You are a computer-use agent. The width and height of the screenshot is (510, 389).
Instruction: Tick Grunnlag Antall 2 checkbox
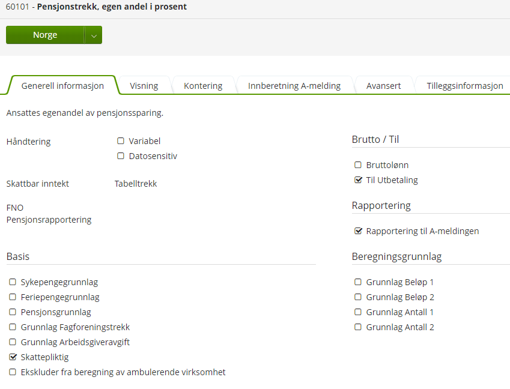point(358,327)
